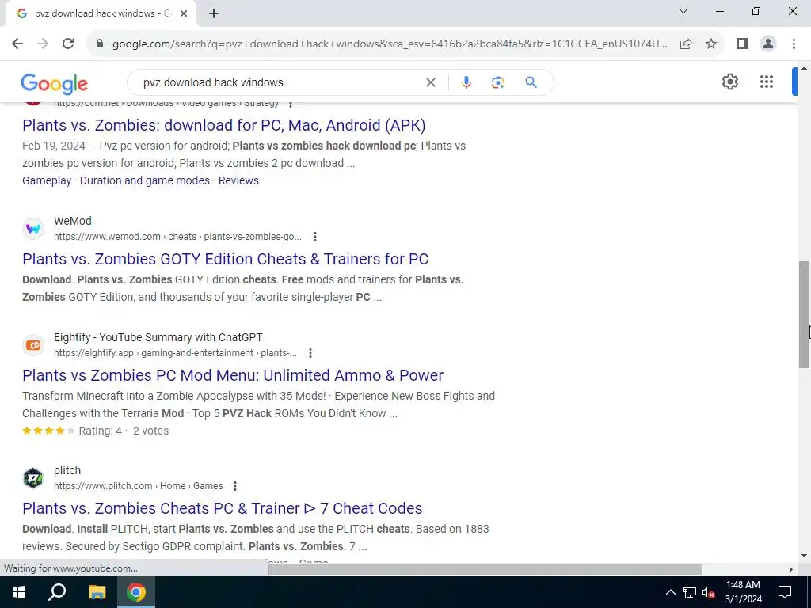
Task: Clear the search box with X
Action: pos(430,82)
